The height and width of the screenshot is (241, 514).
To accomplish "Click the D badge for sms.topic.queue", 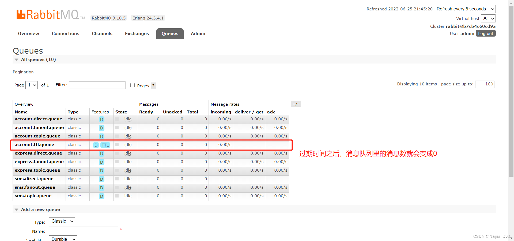I will 101,196.
